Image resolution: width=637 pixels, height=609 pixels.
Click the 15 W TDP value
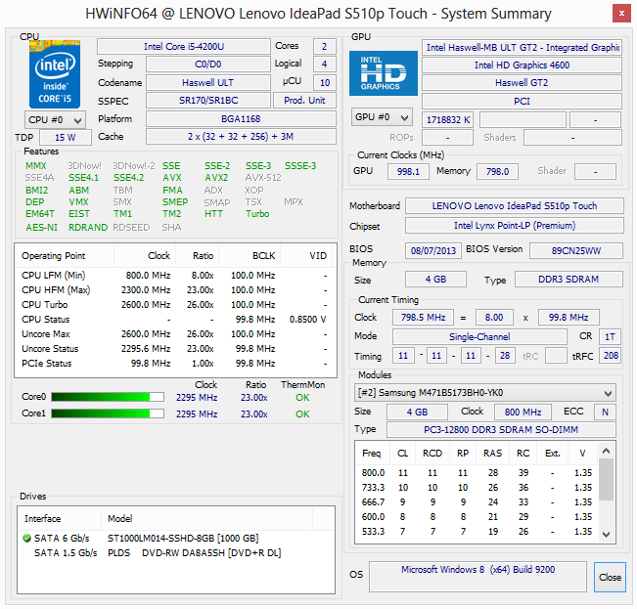coord(65,138)
